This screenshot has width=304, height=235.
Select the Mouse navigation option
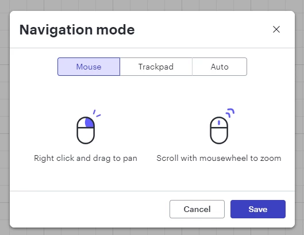tap(89, 67)
